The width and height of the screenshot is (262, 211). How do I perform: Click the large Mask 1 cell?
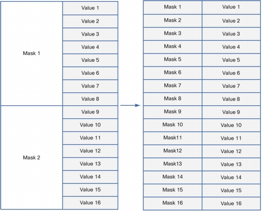[31, 54]
